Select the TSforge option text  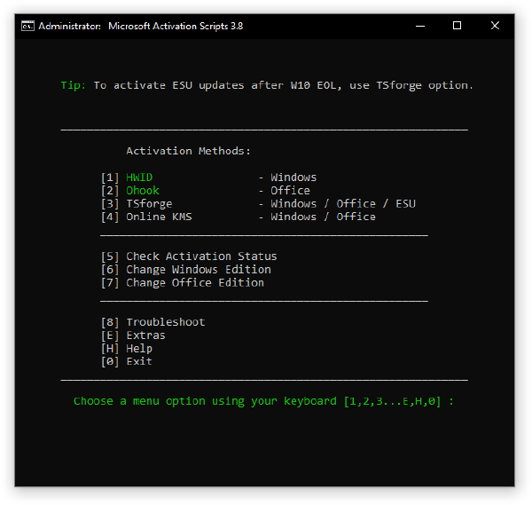(149, 204)
